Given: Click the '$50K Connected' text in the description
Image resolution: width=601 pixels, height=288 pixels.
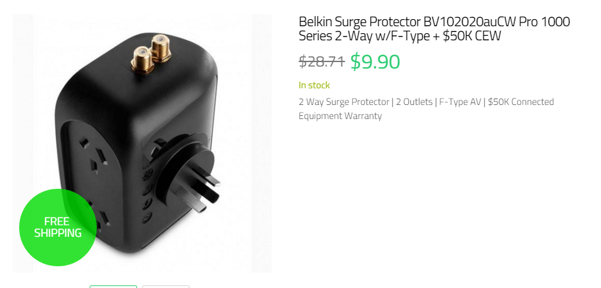Looking at the screenshot, I should [521, 102].
